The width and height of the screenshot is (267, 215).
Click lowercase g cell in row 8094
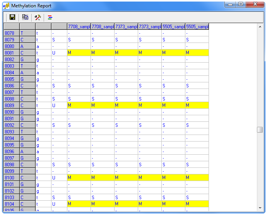pyautogui.click(x=43, y=138)
